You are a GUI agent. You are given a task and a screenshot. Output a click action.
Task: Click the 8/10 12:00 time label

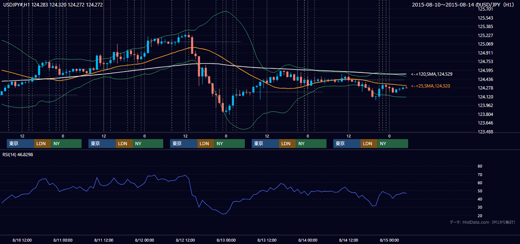pyautogui.click(x=22, y=240)
